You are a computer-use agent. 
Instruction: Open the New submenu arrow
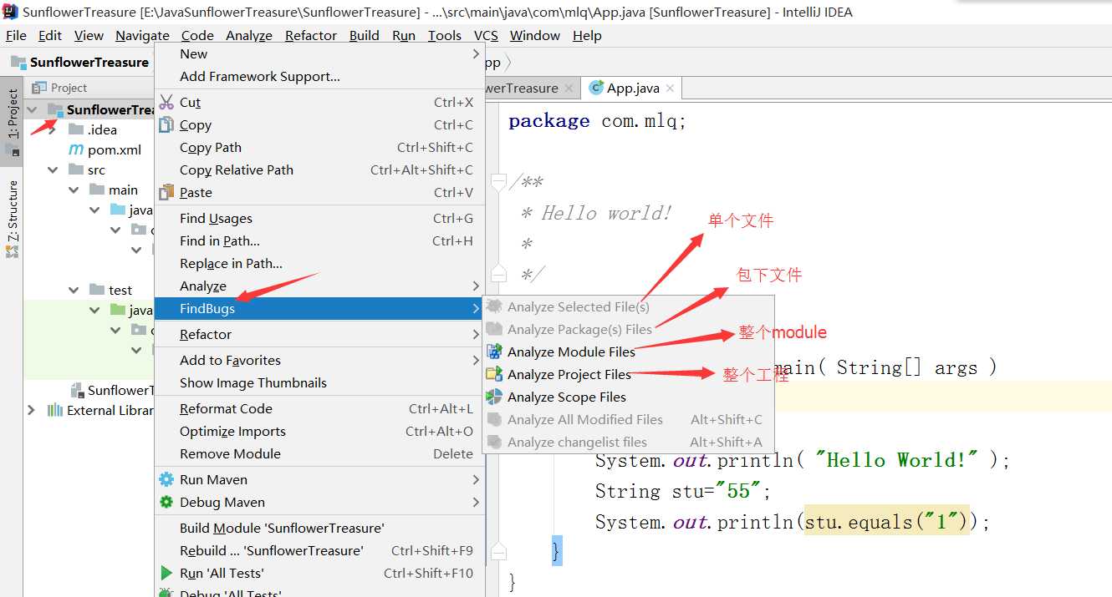476,53
